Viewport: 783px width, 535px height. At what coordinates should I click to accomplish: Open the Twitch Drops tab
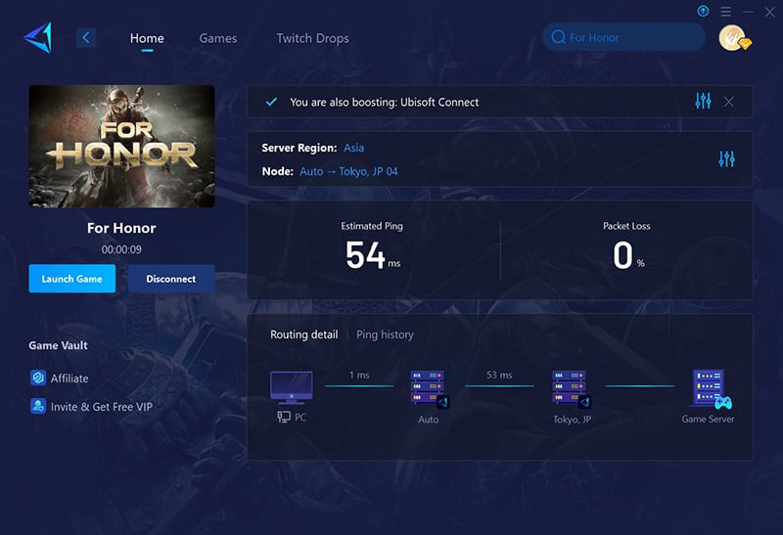point(312,38)
